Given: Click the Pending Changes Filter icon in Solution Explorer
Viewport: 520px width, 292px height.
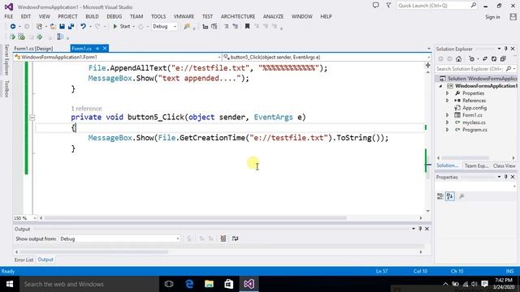Looking at the screenshot, I should pos(471,59).
